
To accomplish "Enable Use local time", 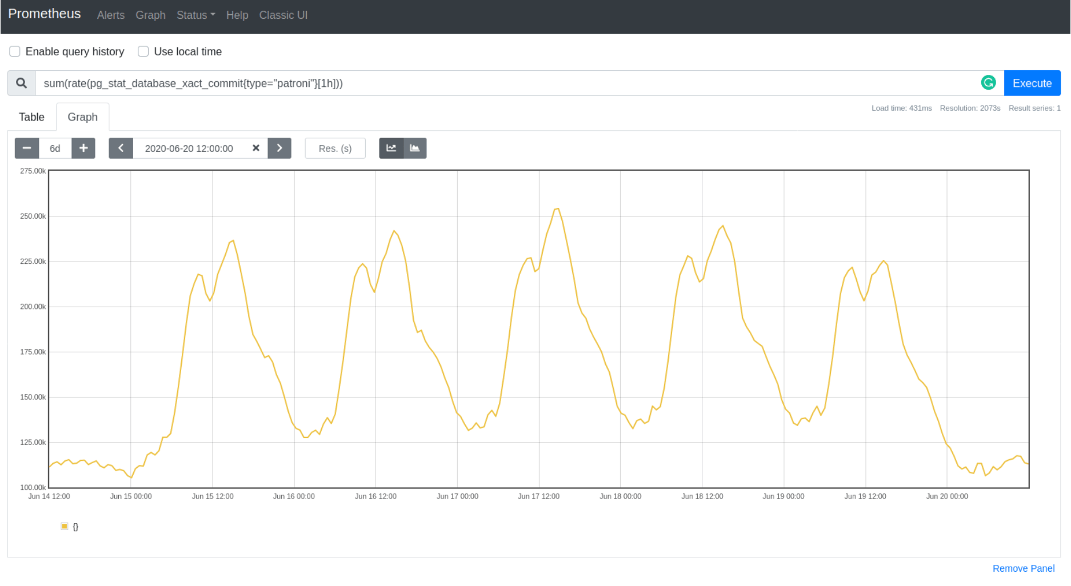I will (x=143, y=51).
